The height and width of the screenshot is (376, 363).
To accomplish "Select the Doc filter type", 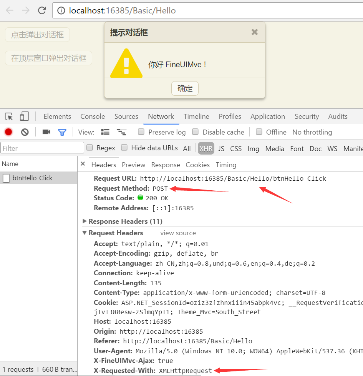I will click(x=315, y=148).
